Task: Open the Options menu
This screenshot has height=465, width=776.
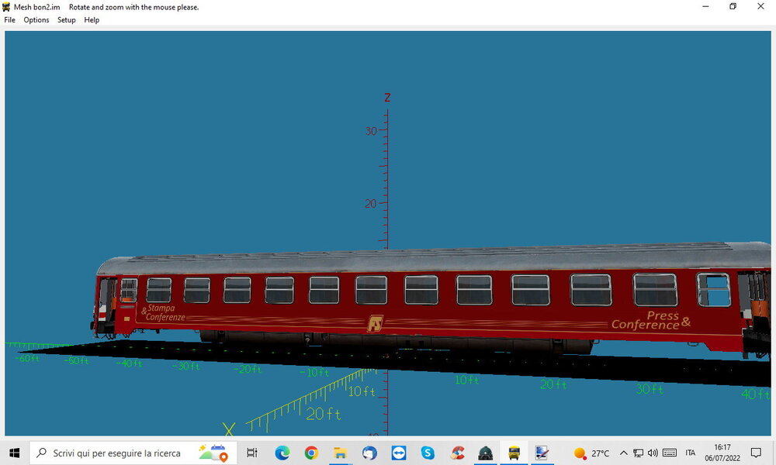Action: (36, 20)
